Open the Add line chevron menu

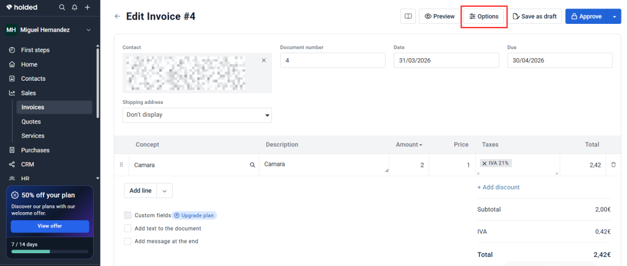click(164, 191)
